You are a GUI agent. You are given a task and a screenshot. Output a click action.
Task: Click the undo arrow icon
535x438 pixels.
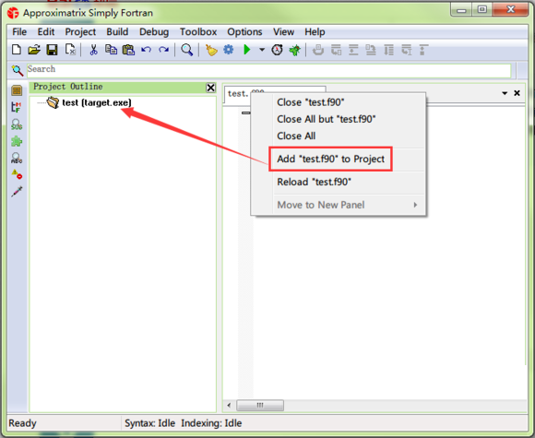[x=147, y=50]
